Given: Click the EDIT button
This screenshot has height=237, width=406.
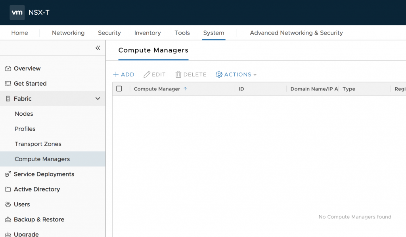Looking at the screenshot, I should 155,75.
